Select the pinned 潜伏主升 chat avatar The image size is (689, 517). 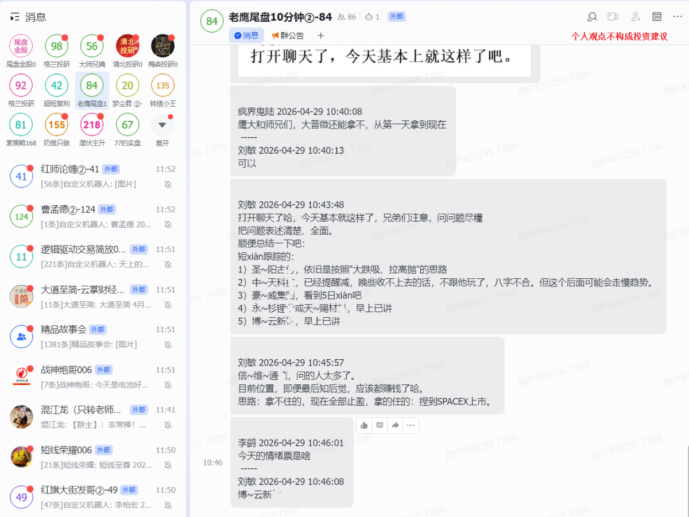(92, 125)
